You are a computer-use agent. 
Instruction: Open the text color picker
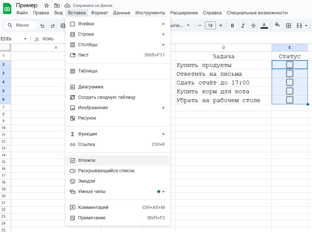(264, 25)
